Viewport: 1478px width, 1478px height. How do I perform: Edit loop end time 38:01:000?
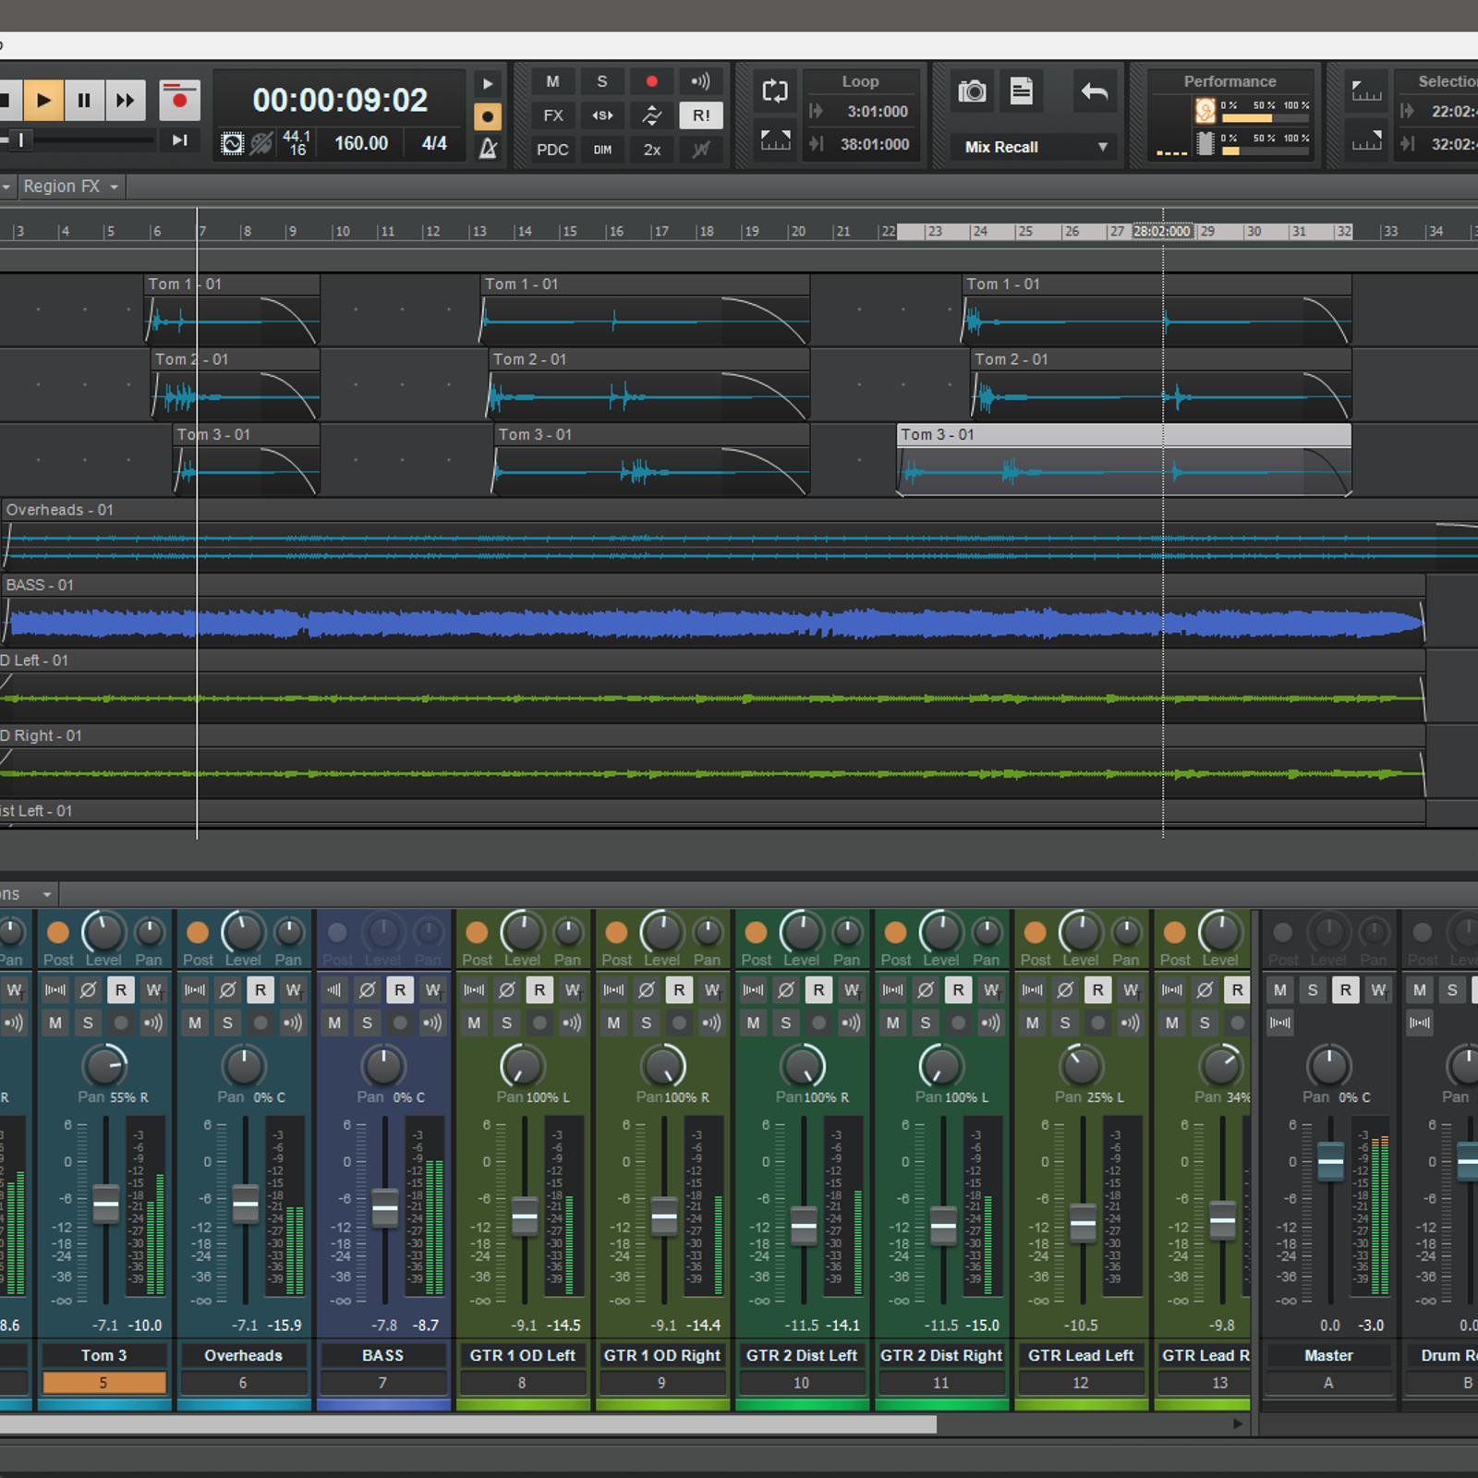874,144
